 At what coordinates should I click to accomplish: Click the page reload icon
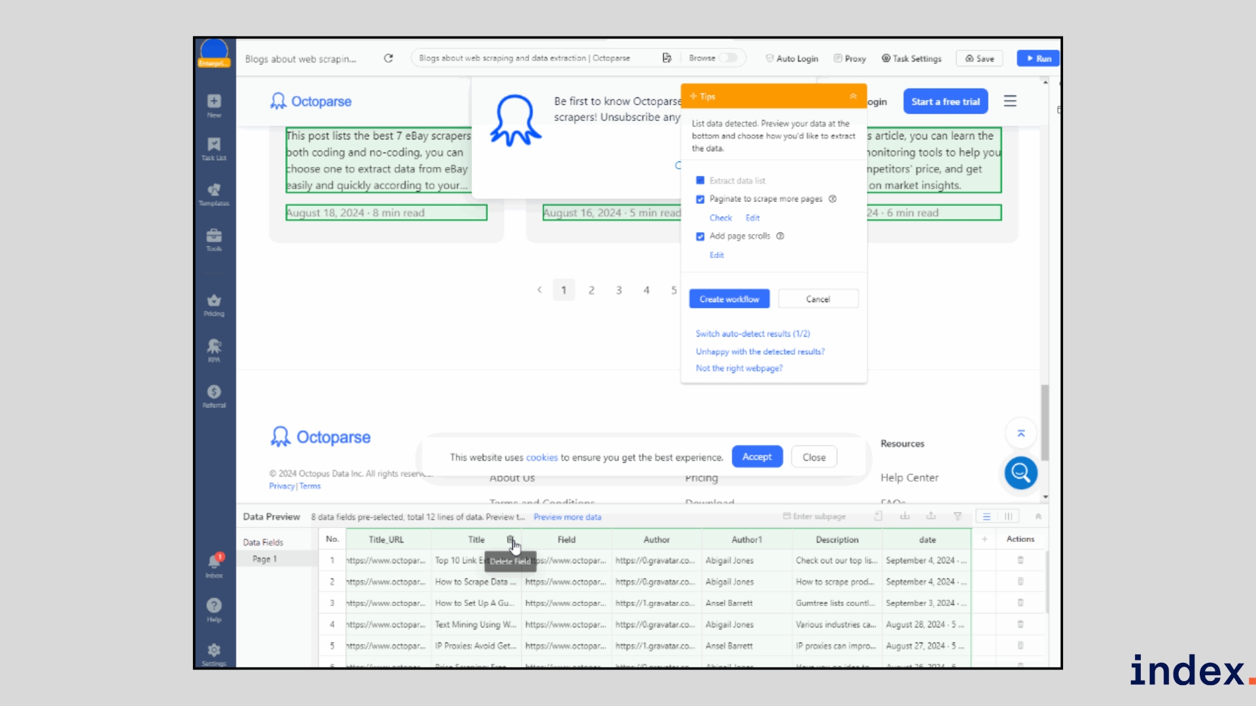389,58
